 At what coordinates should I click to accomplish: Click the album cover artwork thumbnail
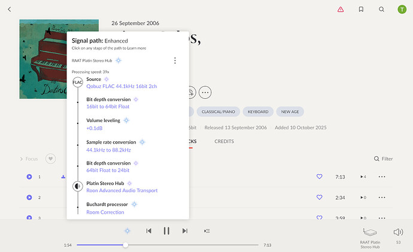(42, 60)
